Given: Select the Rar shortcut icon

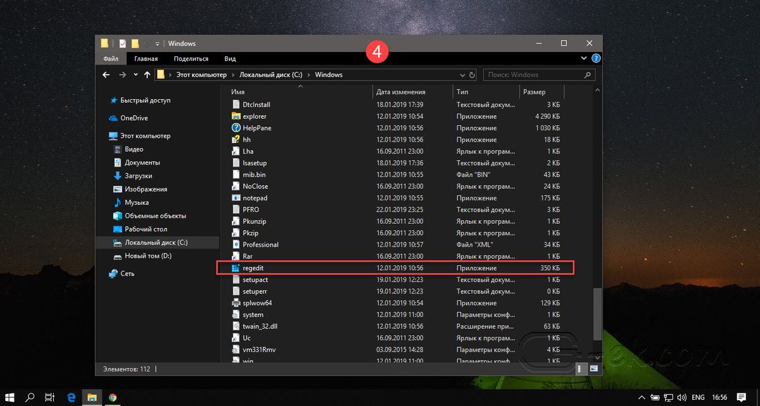Looking at the screenshot, I should coord(236,256).
